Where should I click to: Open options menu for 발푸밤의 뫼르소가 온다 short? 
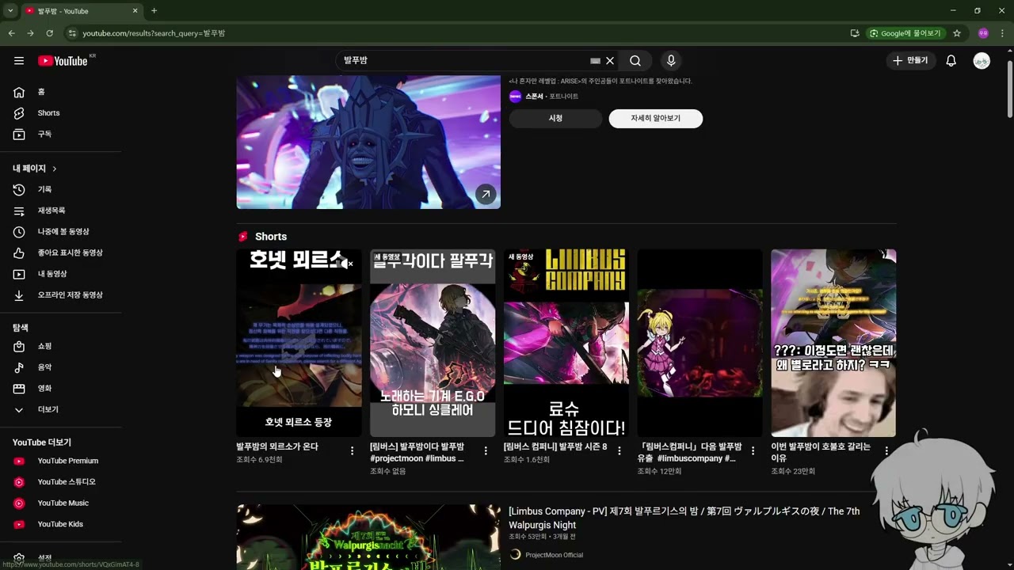click(352, 451)
